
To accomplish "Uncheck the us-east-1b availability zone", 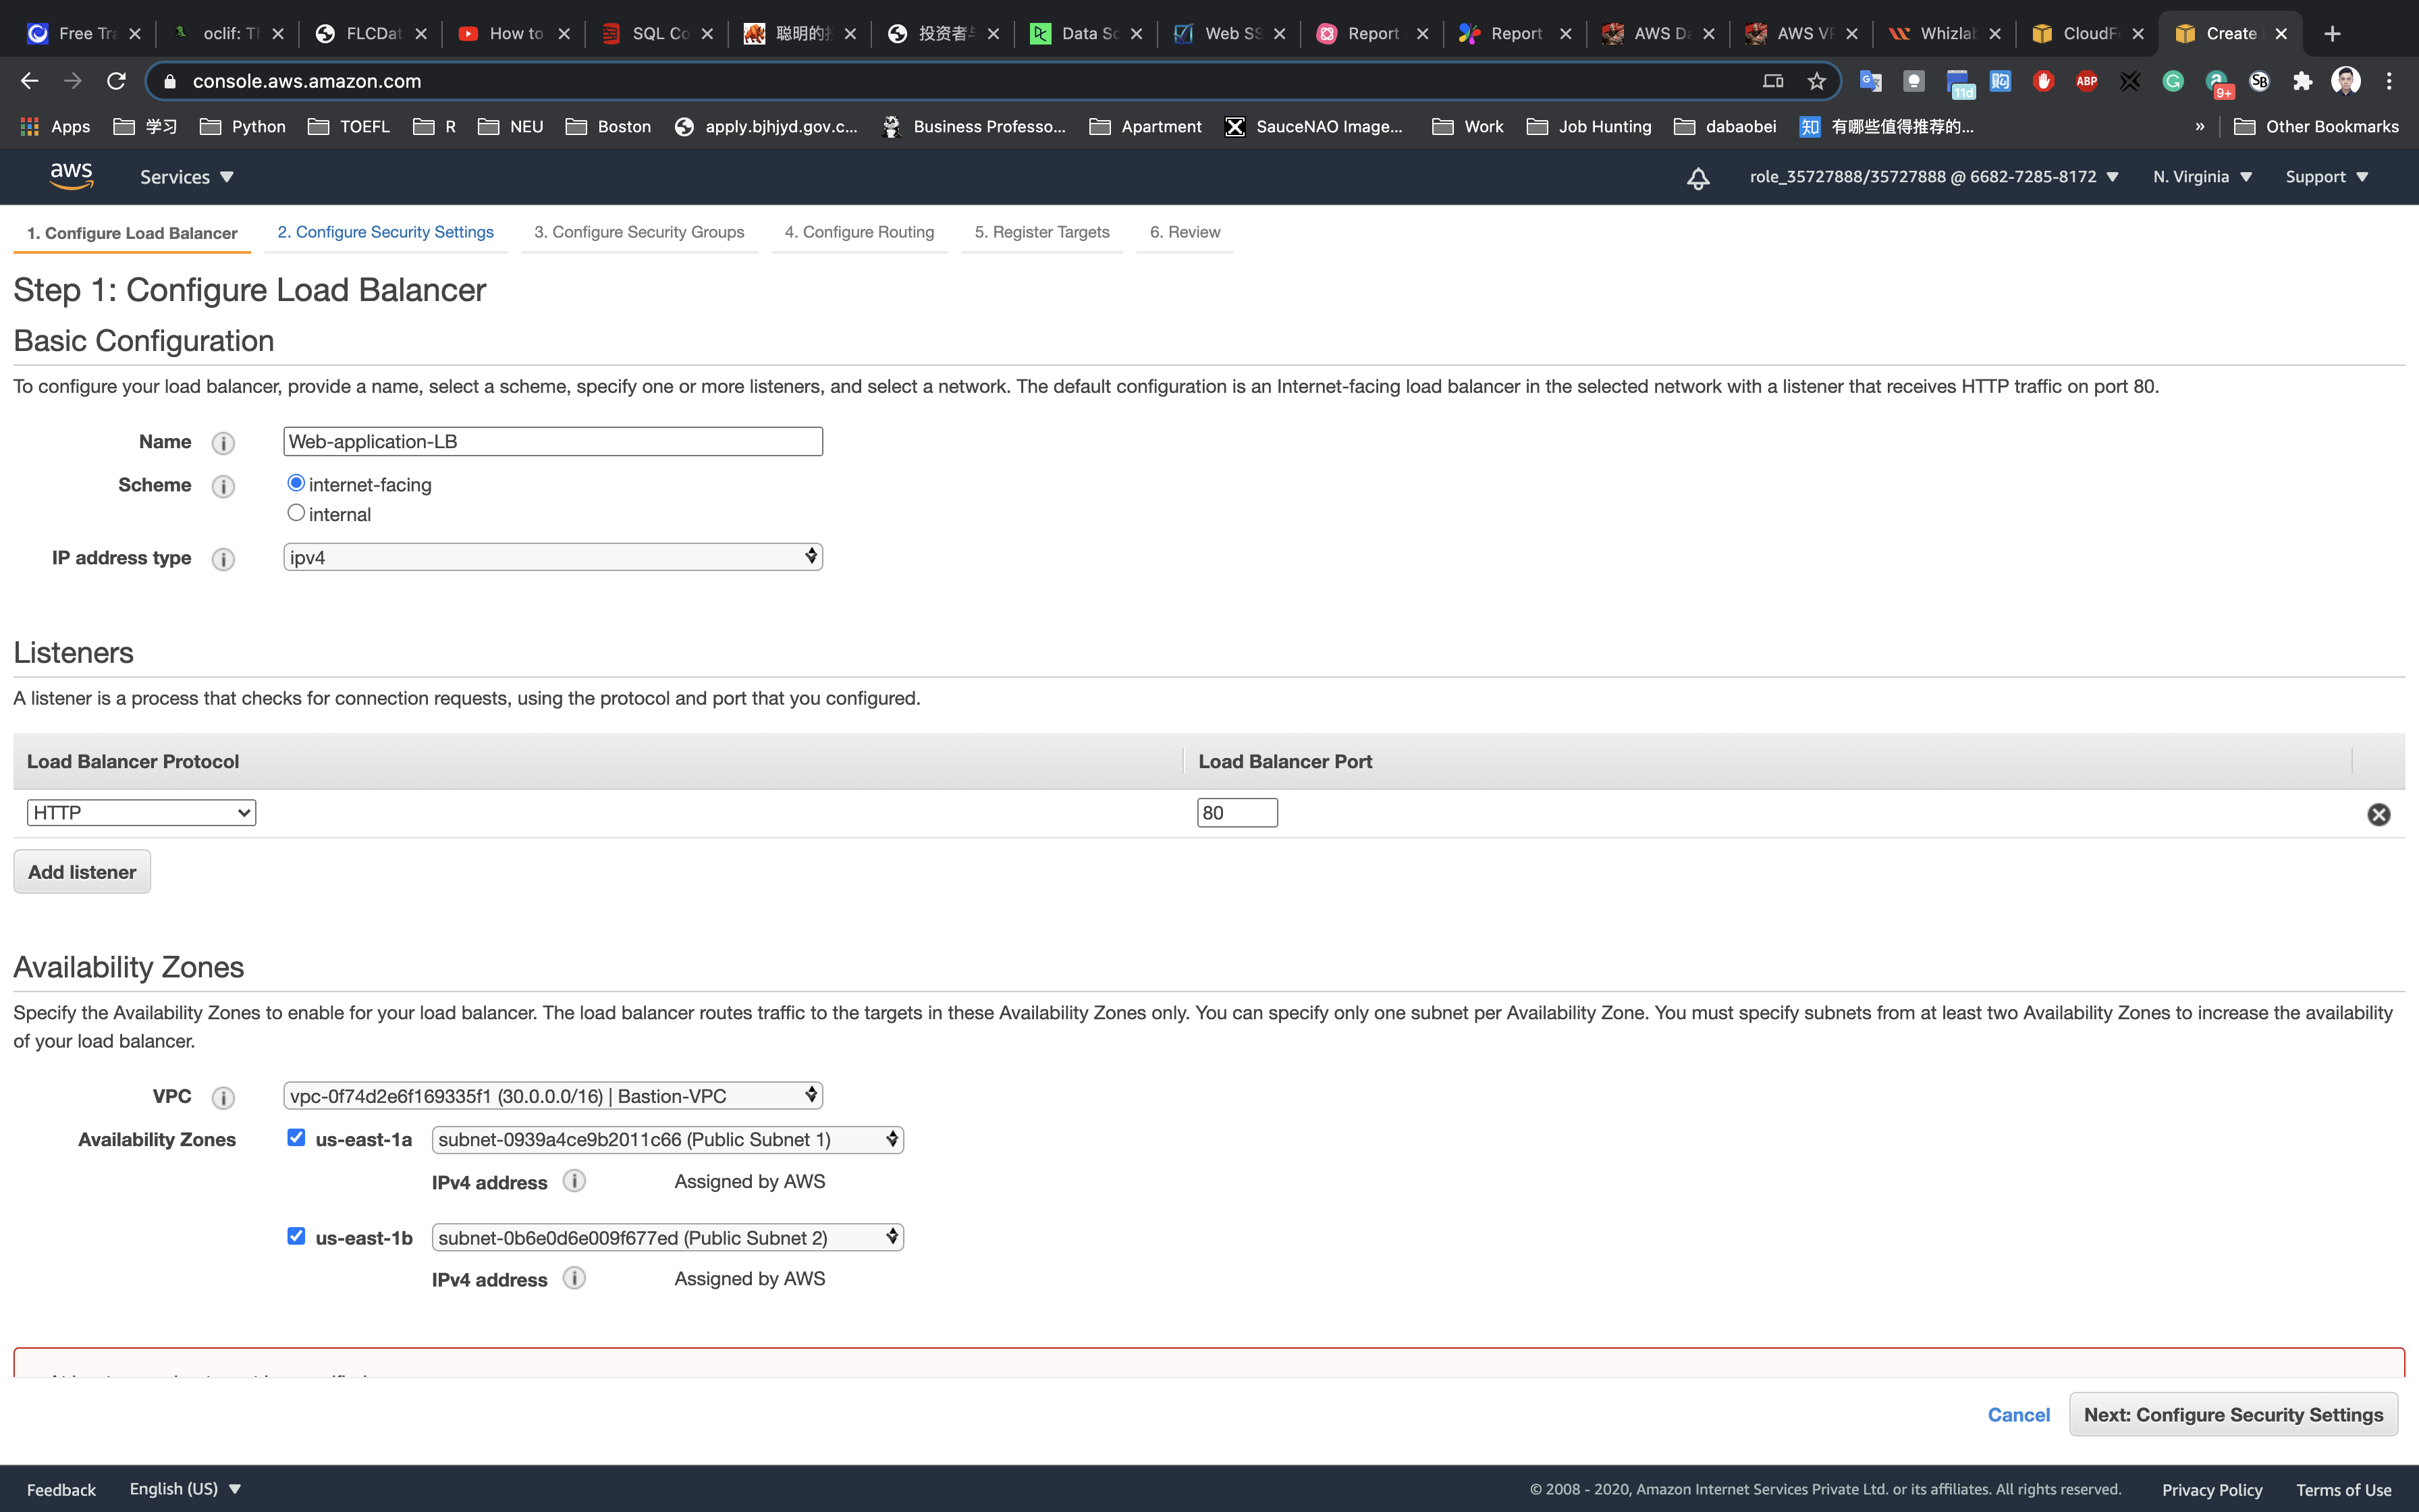I will pos(296,1236).
